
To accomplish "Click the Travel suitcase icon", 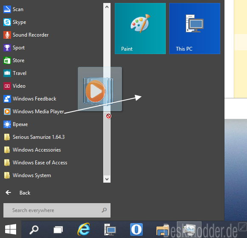I will coord(7,73).
